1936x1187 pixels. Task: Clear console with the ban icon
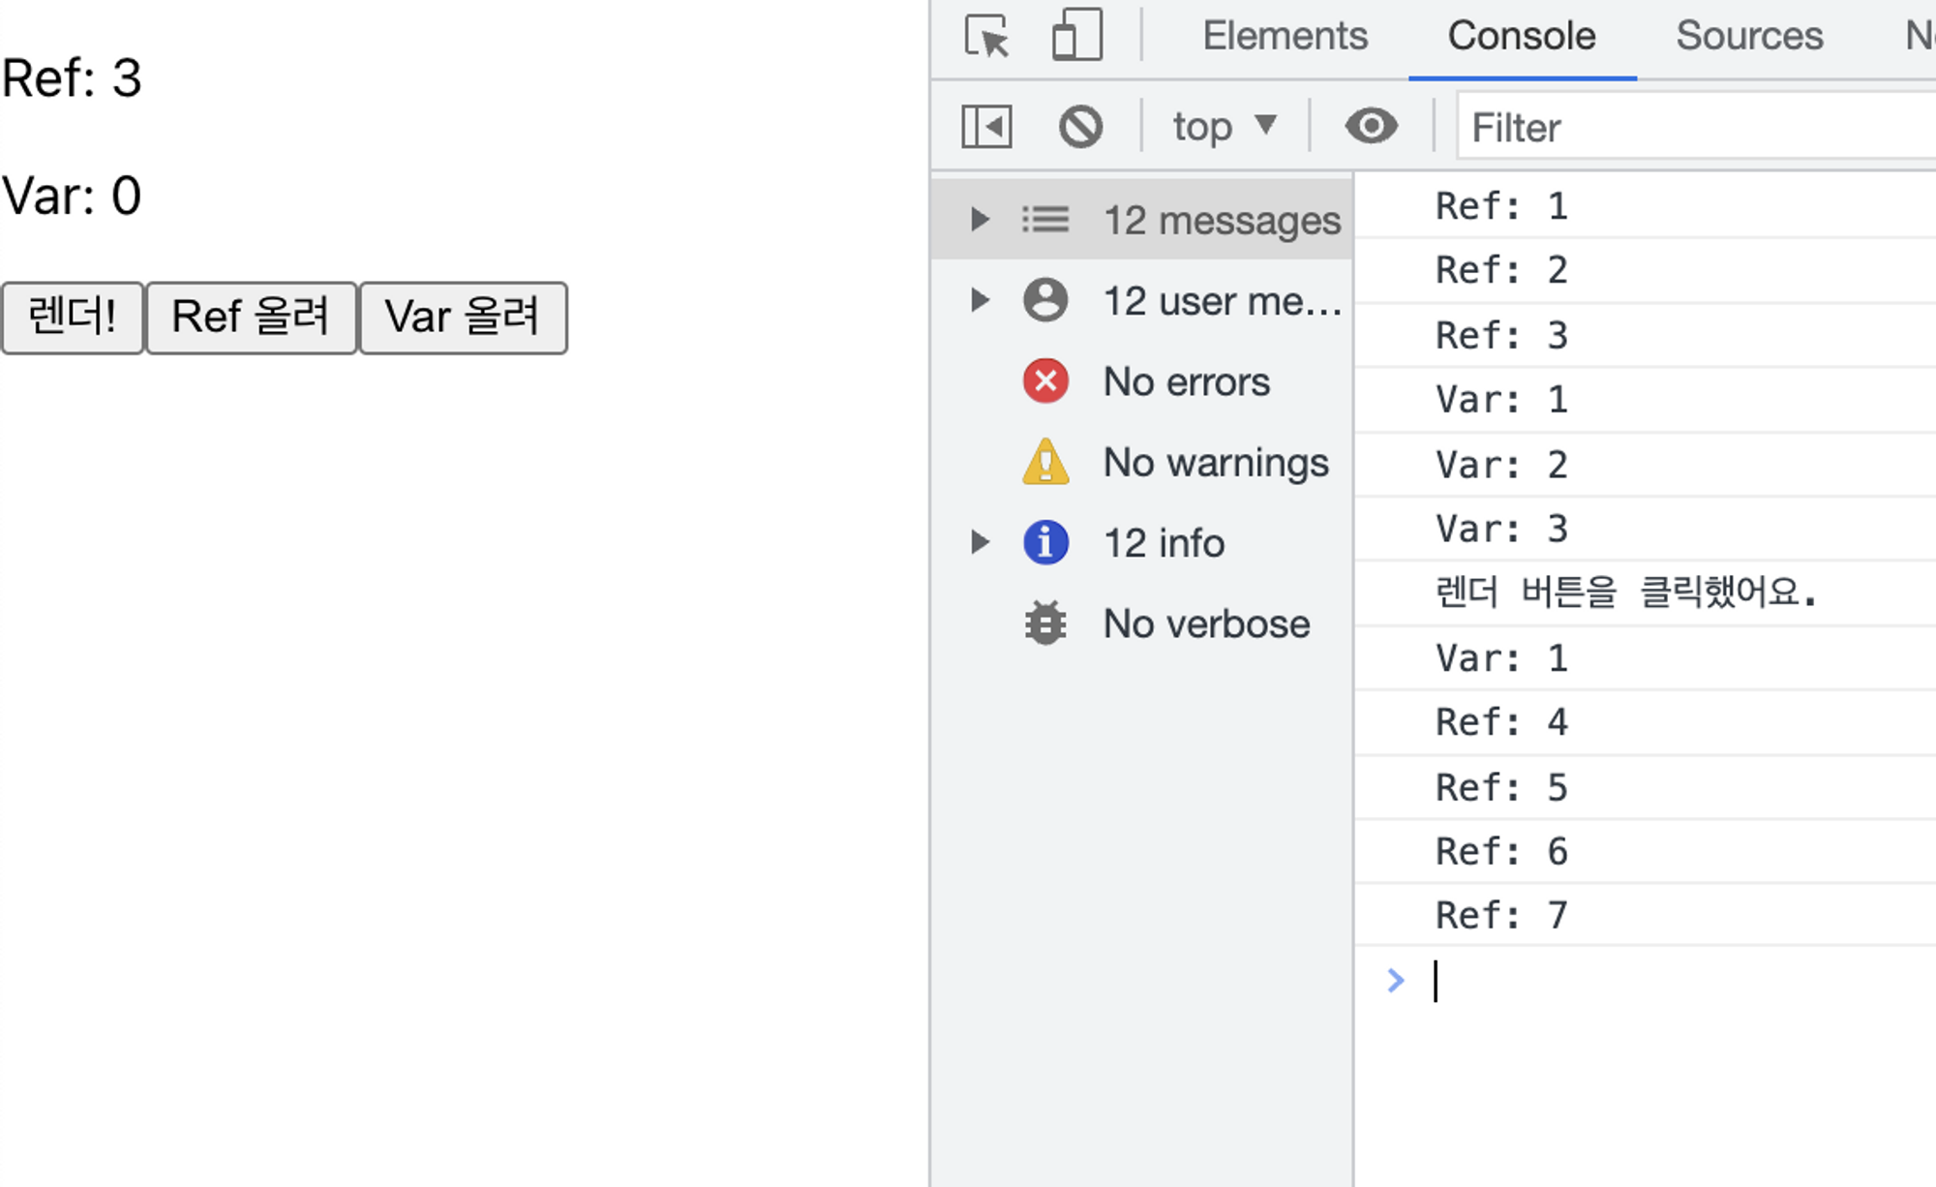coord(1080,127)
